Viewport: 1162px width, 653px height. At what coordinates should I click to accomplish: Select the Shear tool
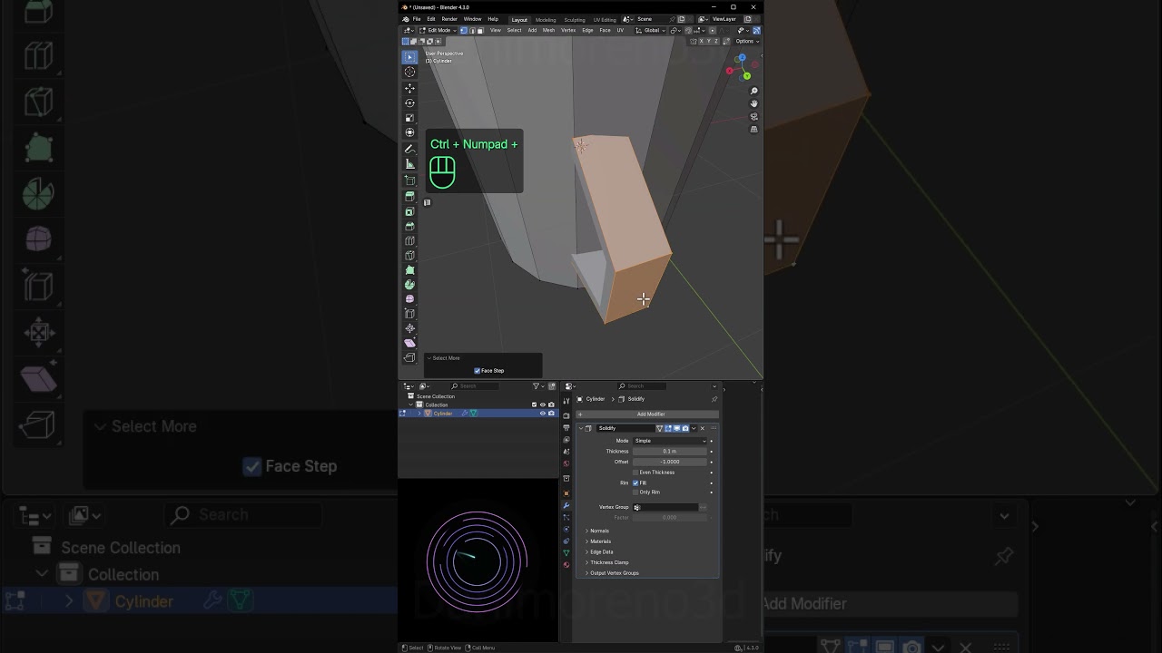click(409, 343)
